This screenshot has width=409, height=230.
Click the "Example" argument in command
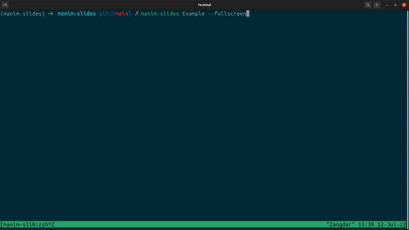194,14
